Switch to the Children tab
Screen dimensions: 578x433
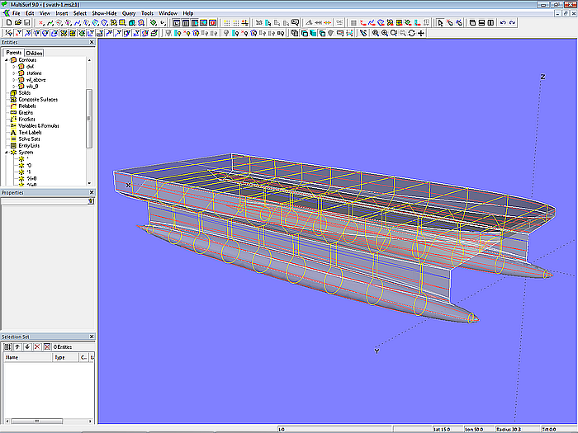pyautogui.click(x=34, y=53)
